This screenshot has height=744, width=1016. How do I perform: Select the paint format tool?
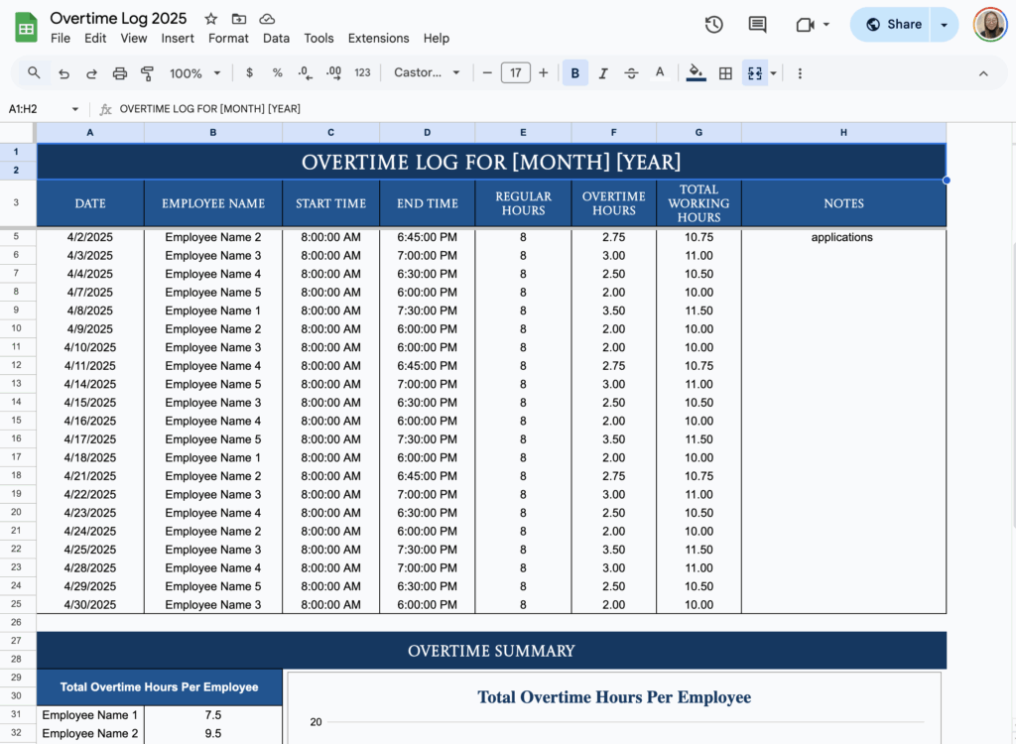pos(147,72)
